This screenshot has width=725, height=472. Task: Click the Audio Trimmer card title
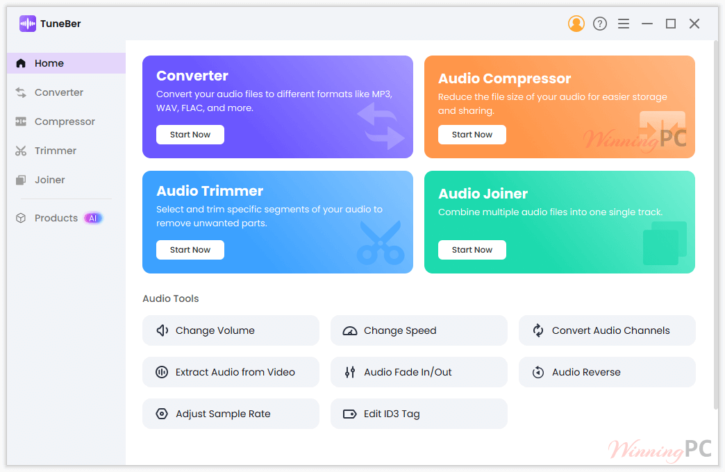(x=210, y=191)
